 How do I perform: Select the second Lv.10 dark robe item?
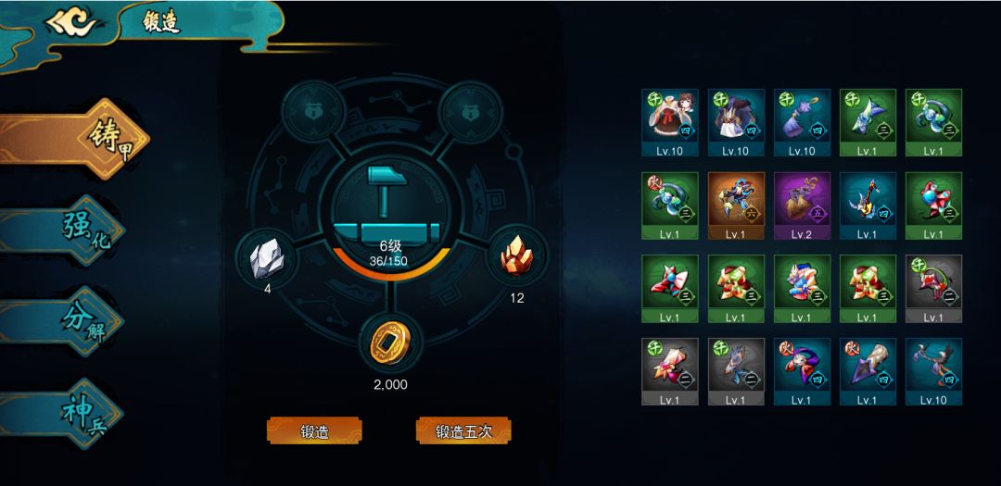[736, 122]
